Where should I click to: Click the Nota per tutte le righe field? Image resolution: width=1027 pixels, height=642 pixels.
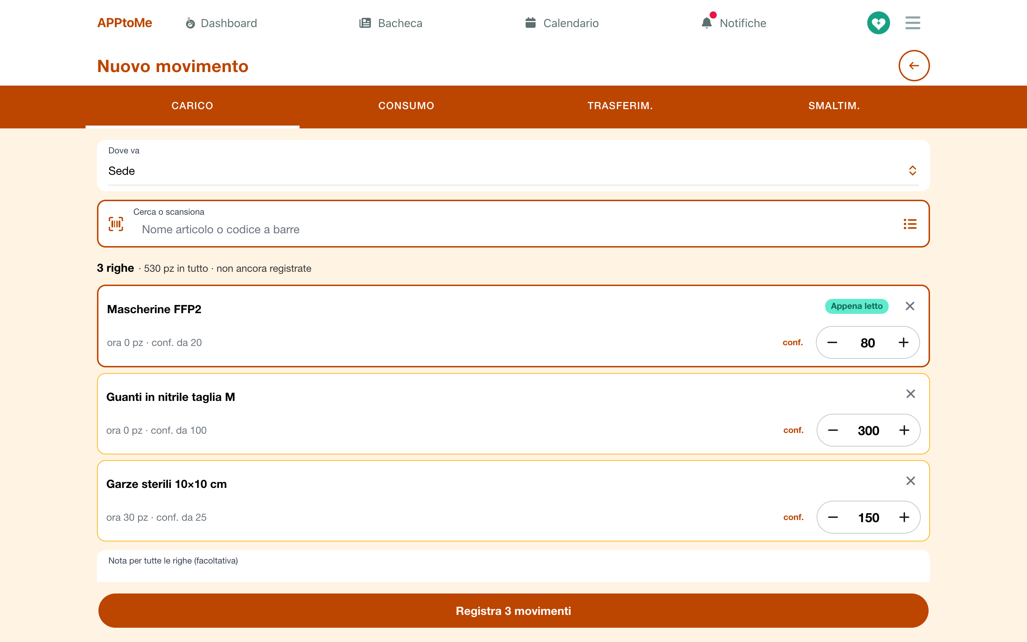click(x=513, y=566)
